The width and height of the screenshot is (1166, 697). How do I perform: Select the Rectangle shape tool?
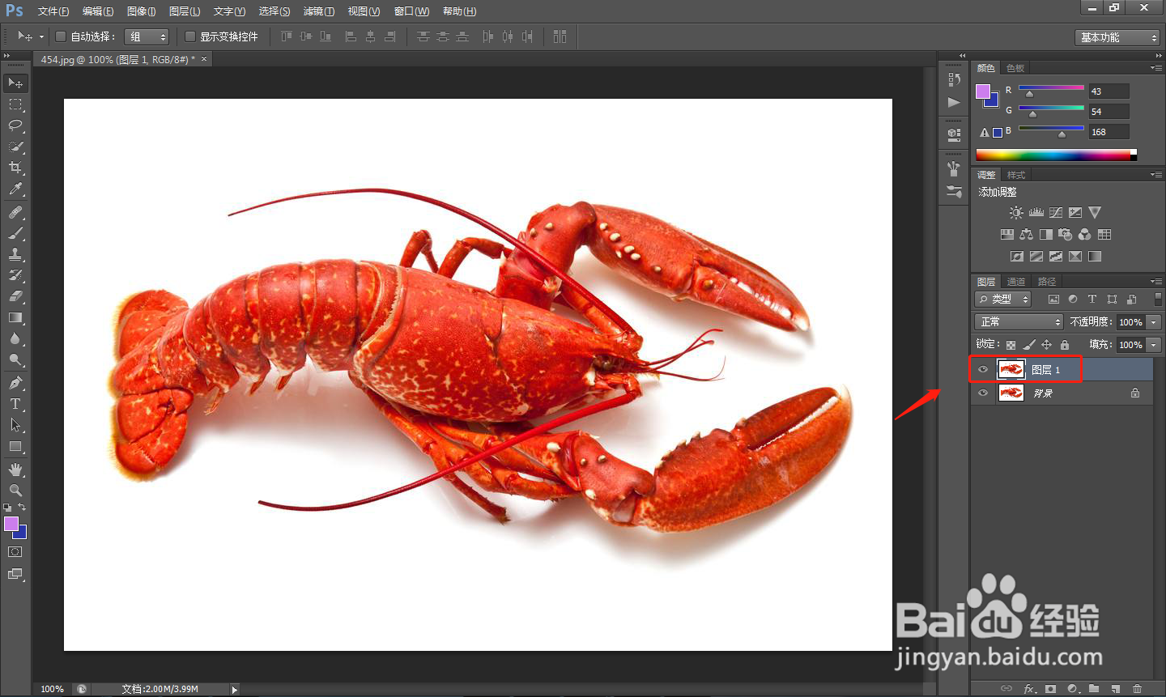click(x=15, y=446)
